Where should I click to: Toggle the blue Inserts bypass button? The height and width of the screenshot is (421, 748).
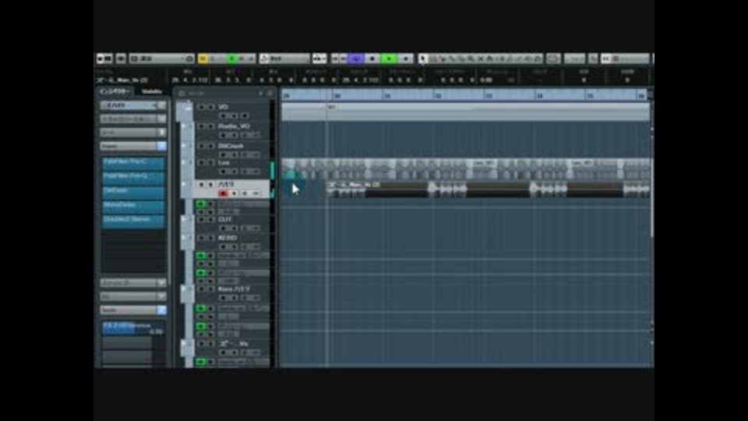coord(162,146)
